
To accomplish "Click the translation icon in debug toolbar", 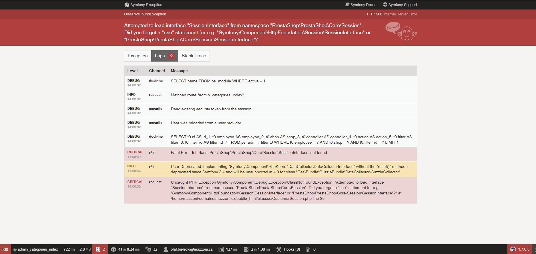I will 148,249.
